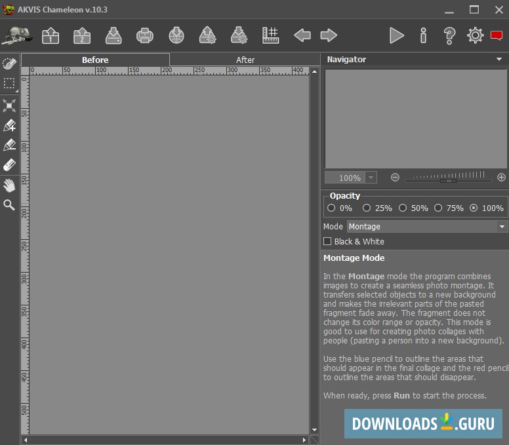Activate the Zoom magnifier tool

pos(9,205)
